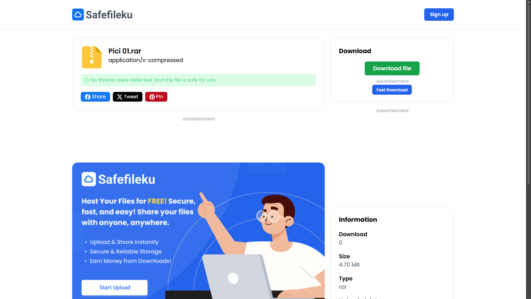
Task: Pin the file to Pinterest
Action: tap(156, 97)
